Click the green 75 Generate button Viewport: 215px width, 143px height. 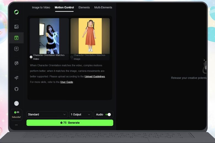[70, 123]
